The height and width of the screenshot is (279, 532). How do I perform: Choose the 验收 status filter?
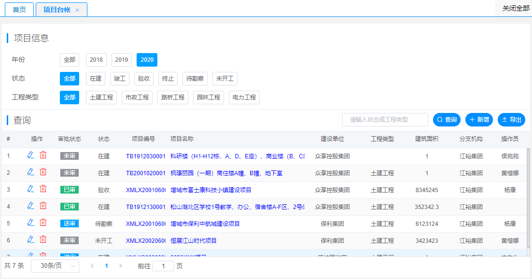click(144, 79)
